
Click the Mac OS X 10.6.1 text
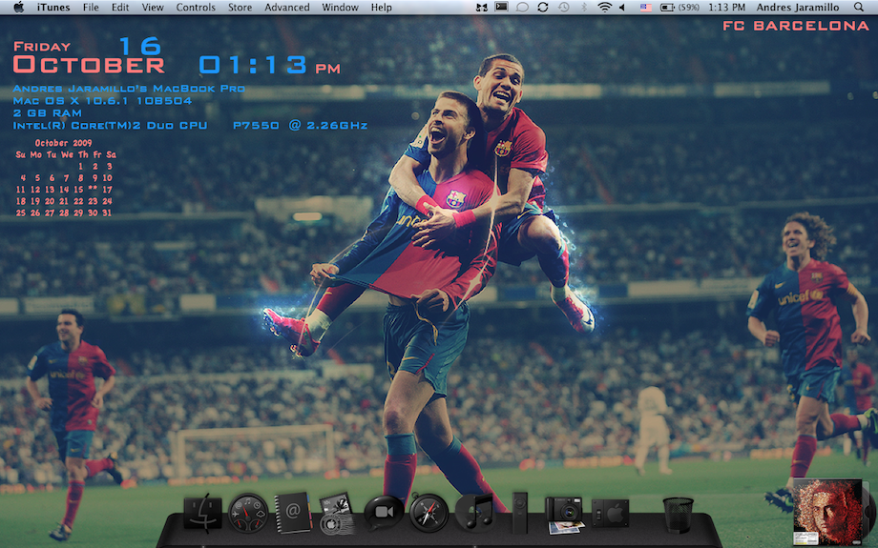coord(102,101)
